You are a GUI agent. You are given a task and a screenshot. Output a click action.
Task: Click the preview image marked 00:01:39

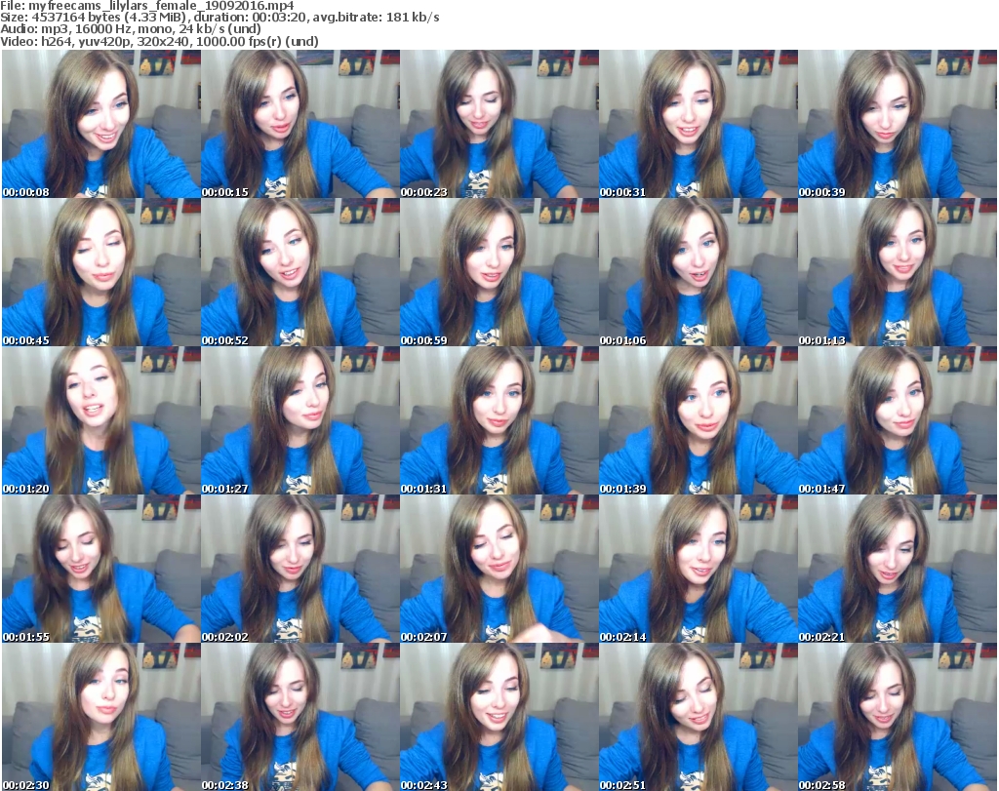click(x=699, y=420)
